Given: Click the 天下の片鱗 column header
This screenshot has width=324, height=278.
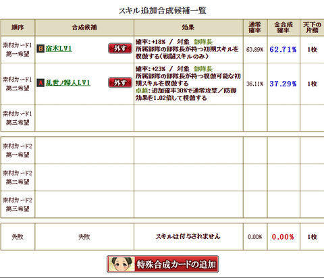Looking at the screenshot, I should point(312,28).
